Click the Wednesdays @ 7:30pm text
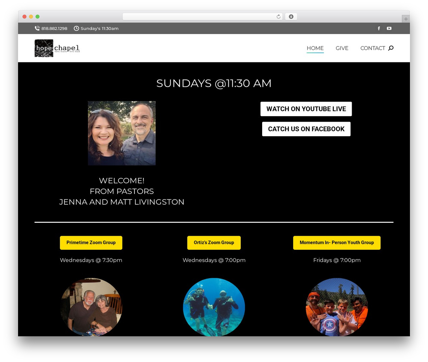The height and width of the screenshot is (362, 428). pyautogui.click(x=91, y=260)
